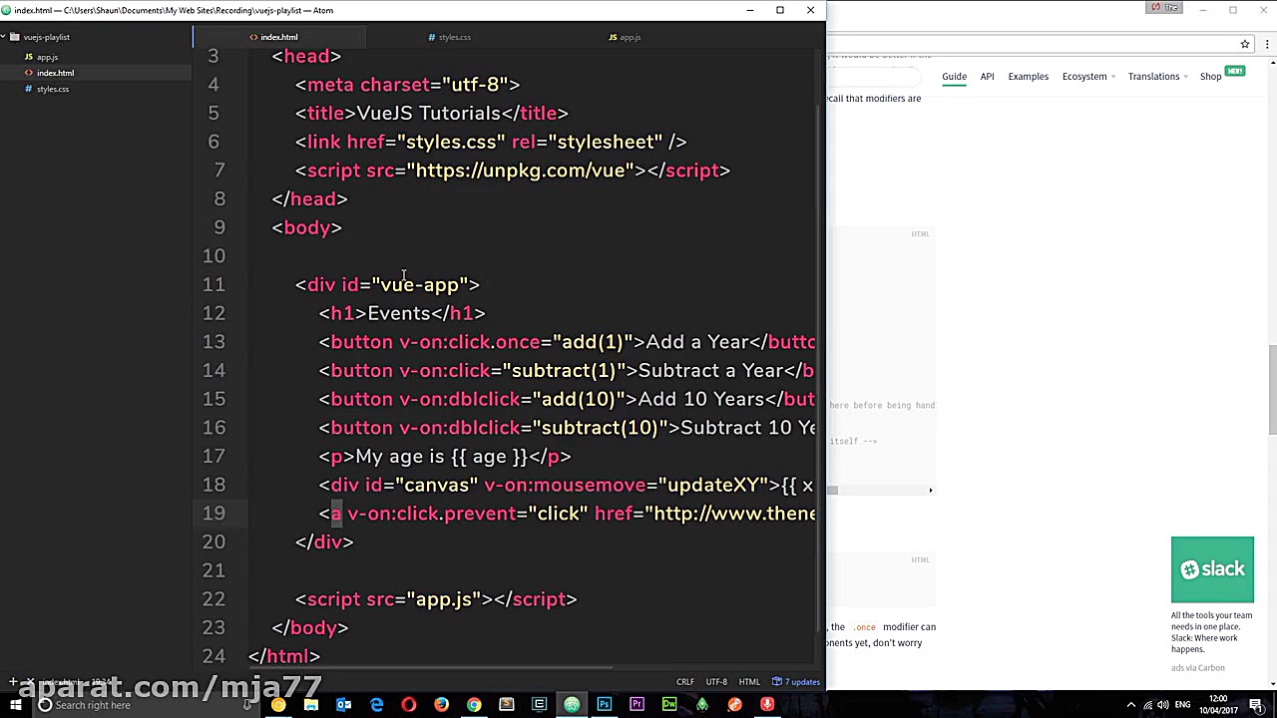Click the browser page vertical scrollbar
Screen dimensions: 1277x718
1272,389
